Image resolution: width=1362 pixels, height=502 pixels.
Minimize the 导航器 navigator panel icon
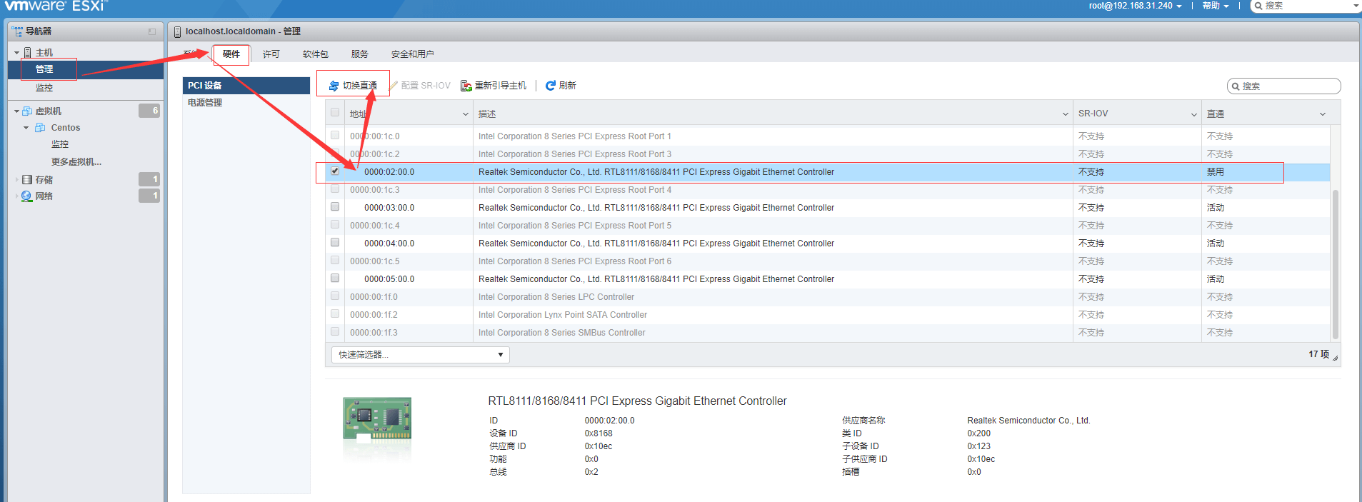152,31
